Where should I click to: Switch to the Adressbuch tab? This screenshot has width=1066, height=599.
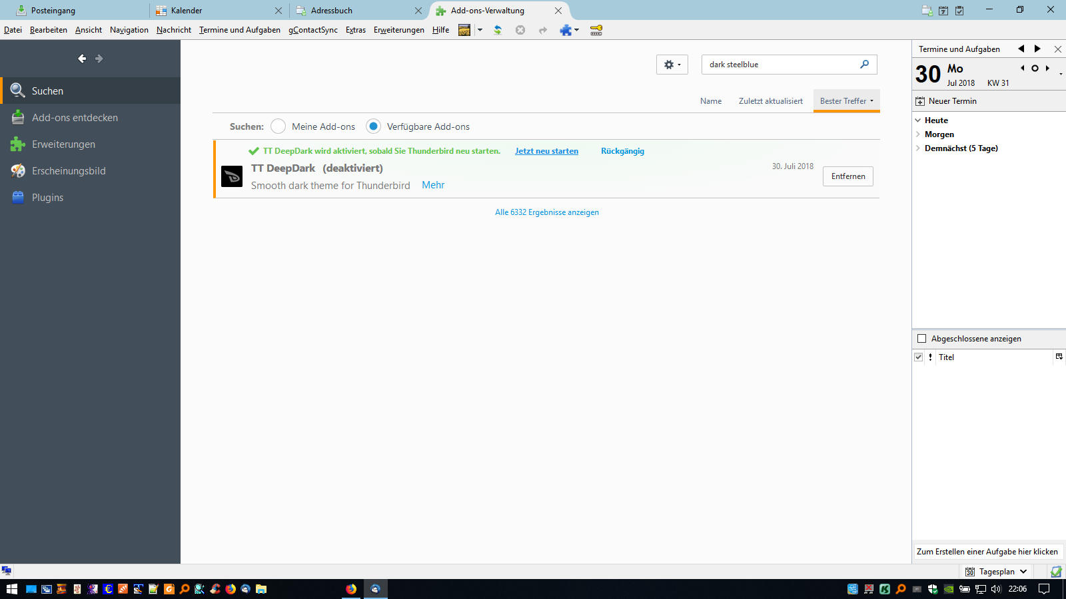coord(359,11)
